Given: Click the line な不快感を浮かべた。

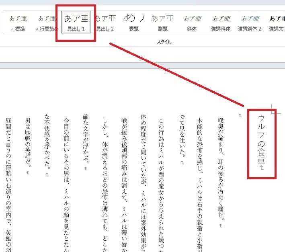Looking at the screenshot, I should (x=47, y=142).
